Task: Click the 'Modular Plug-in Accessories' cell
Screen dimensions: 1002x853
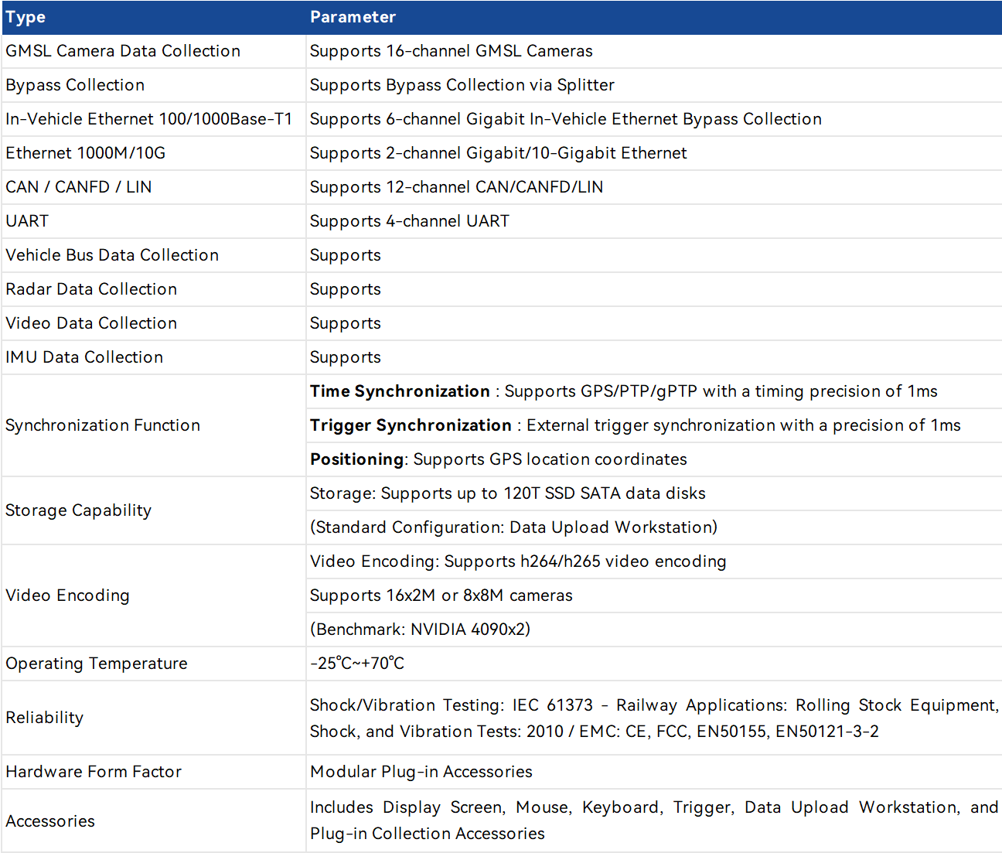Action: [x=421, y=772]
